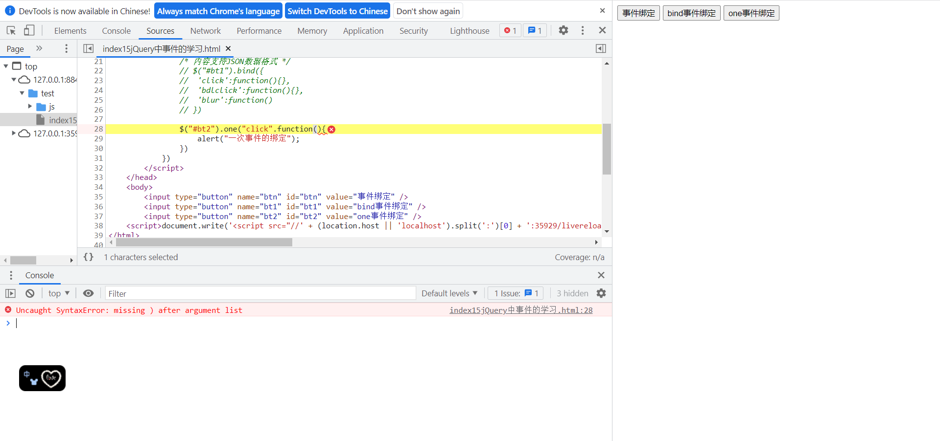Screen dimensions: 940x441
Task: Select the Console drawer tab
Action: pos(40,275)
